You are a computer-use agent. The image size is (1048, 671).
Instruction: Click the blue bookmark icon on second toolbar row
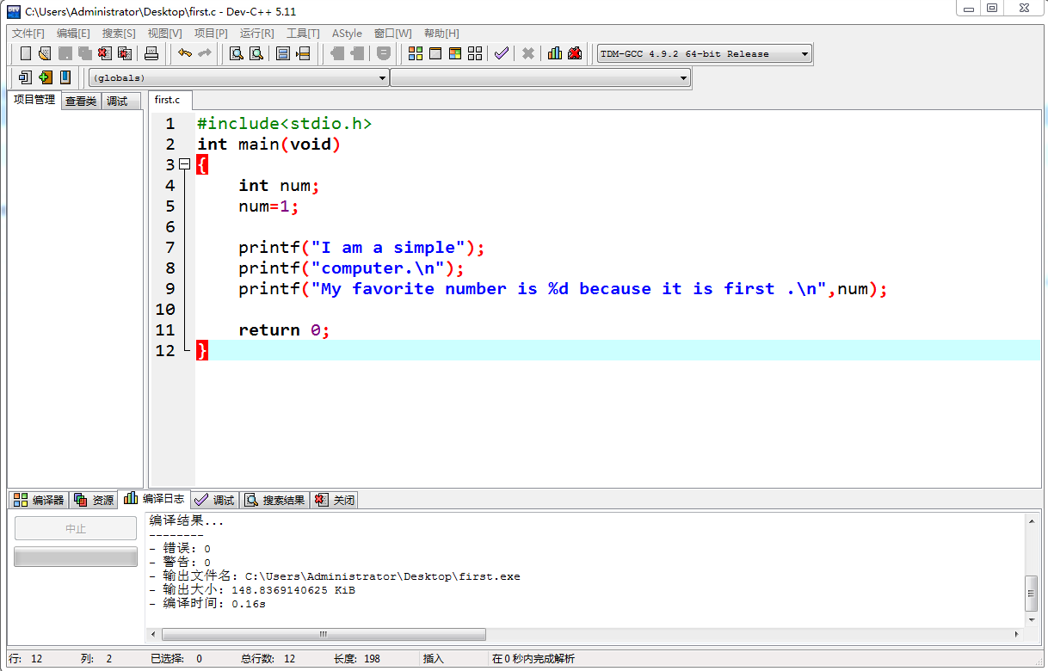65,77
